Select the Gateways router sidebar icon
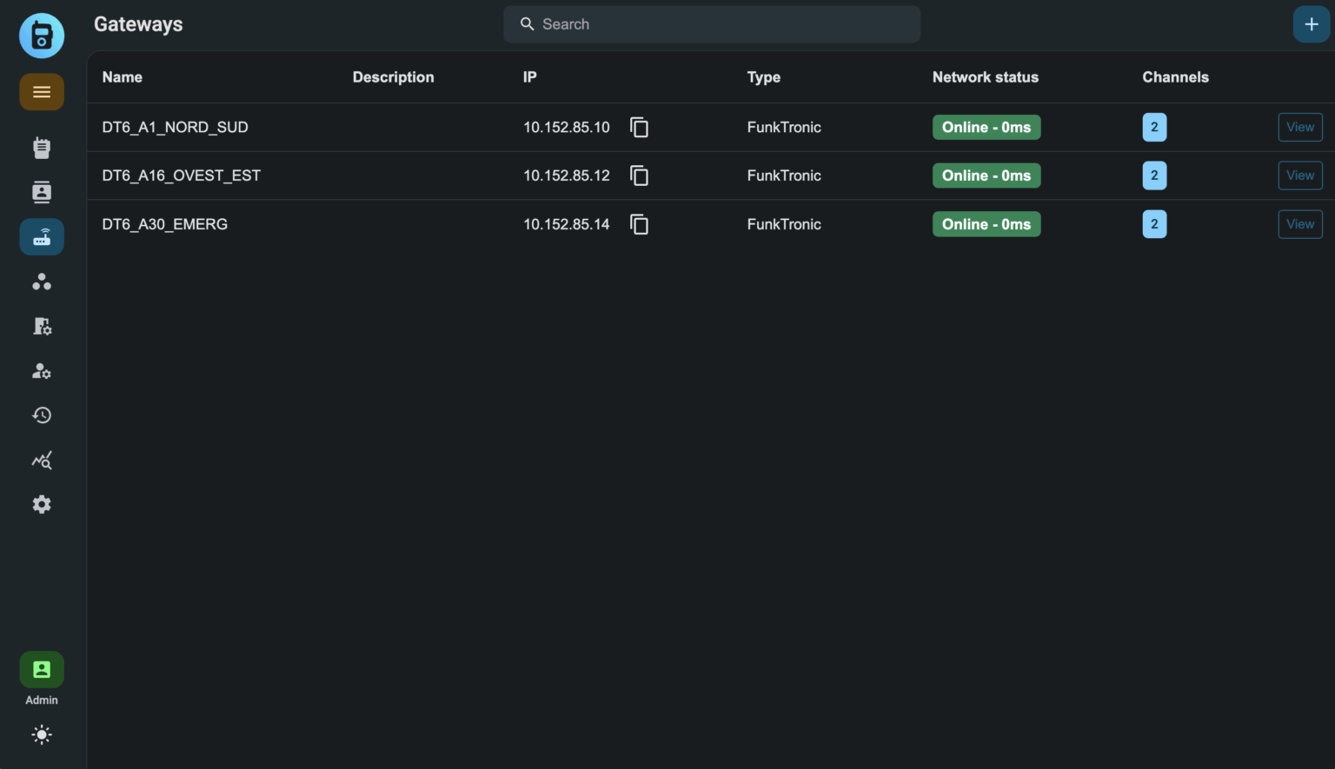 tap(42, 236)
